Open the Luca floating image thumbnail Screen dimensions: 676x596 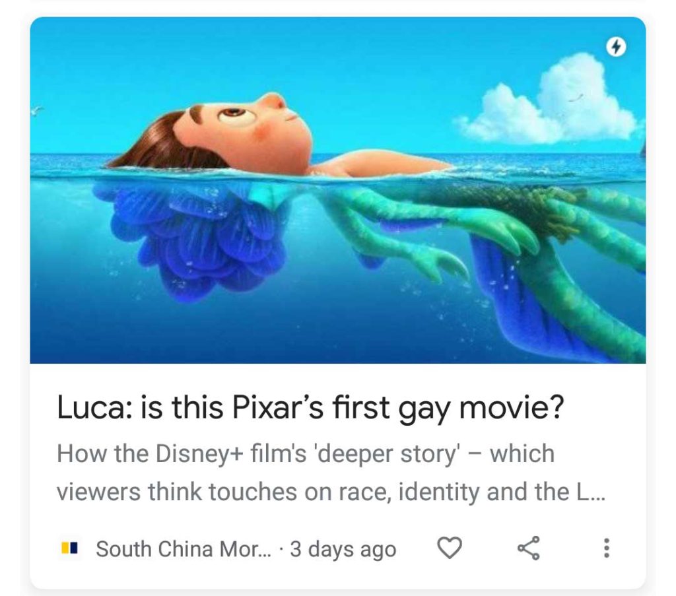[x=338, y=190]
